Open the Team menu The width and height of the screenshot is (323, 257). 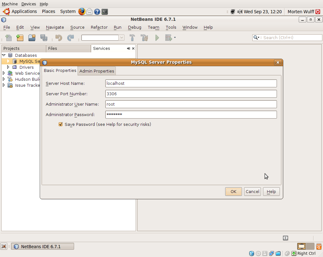tap(153, 27)
